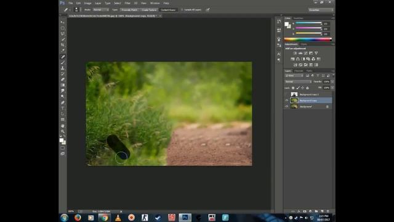Hide the Background copy layer
The height and width of the screenshot is (222, 394).
click(287, 101)
